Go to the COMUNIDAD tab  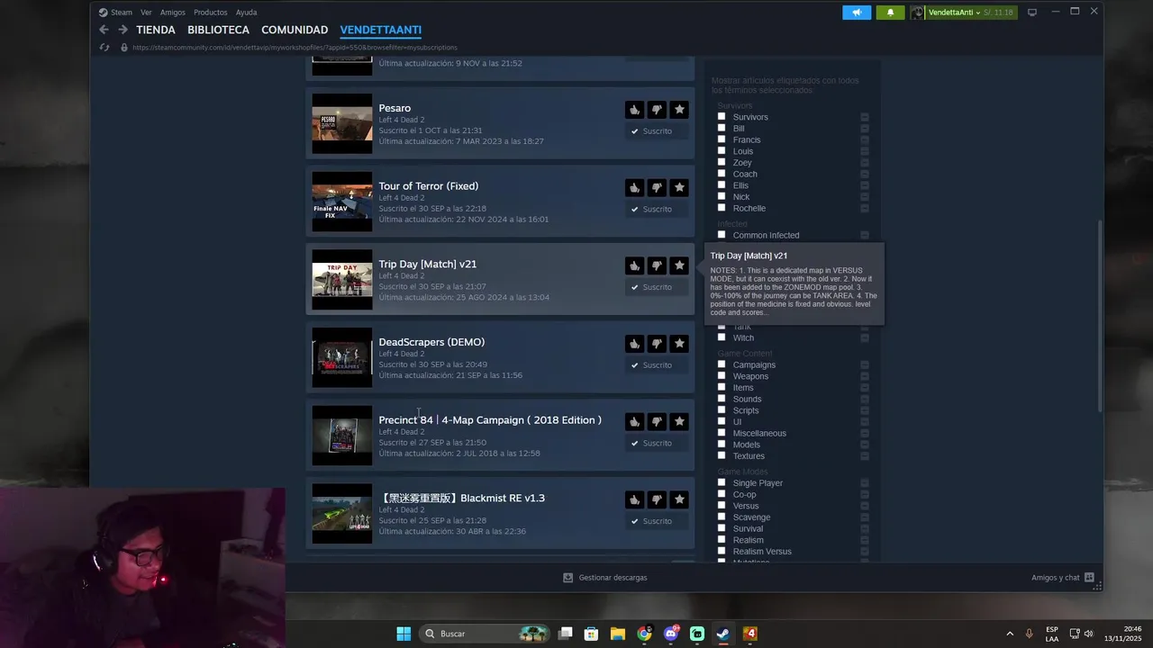click(x=295, y=30)
